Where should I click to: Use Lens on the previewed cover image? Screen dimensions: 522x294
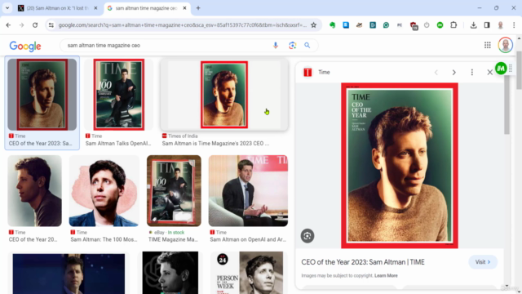point(307,236)
